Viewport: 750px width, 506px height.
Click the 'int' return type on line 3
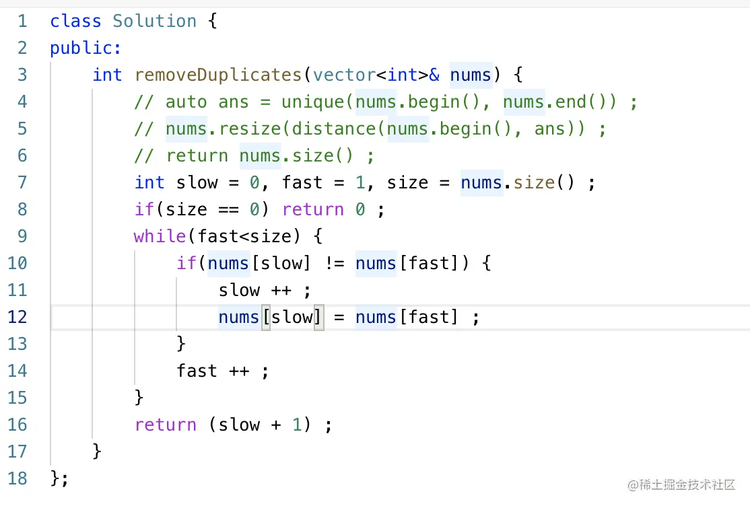point(108,75)
